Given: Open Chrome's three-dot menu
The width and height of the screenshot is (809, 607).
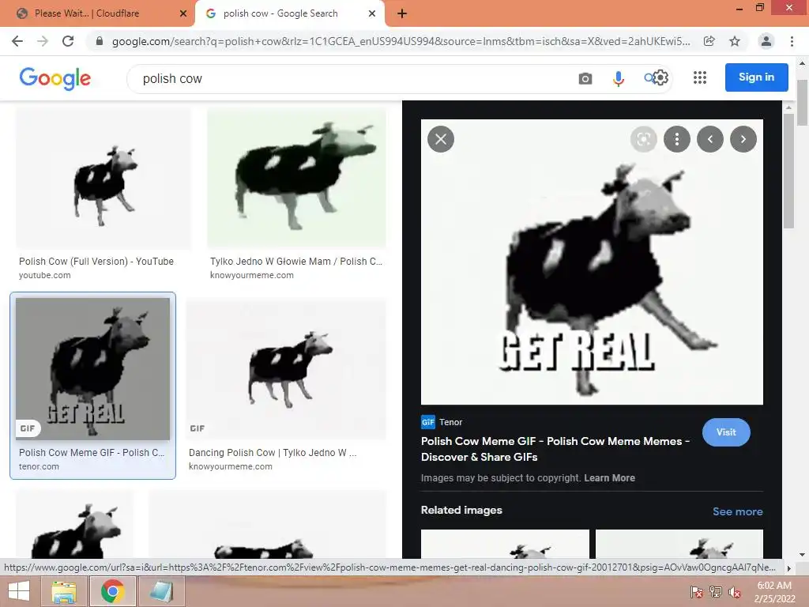Looking at the screenshot, I should click(x=792, y=41).
